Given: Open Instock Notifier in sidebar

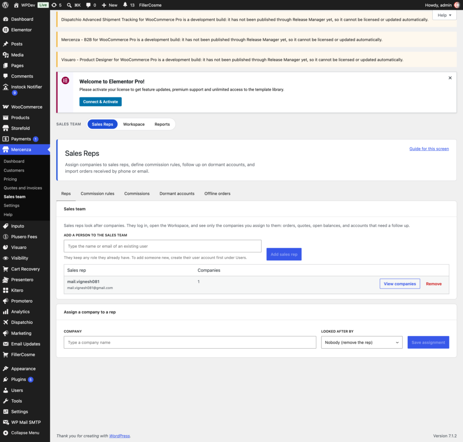Looking at the screenshot, I should 25,90.
